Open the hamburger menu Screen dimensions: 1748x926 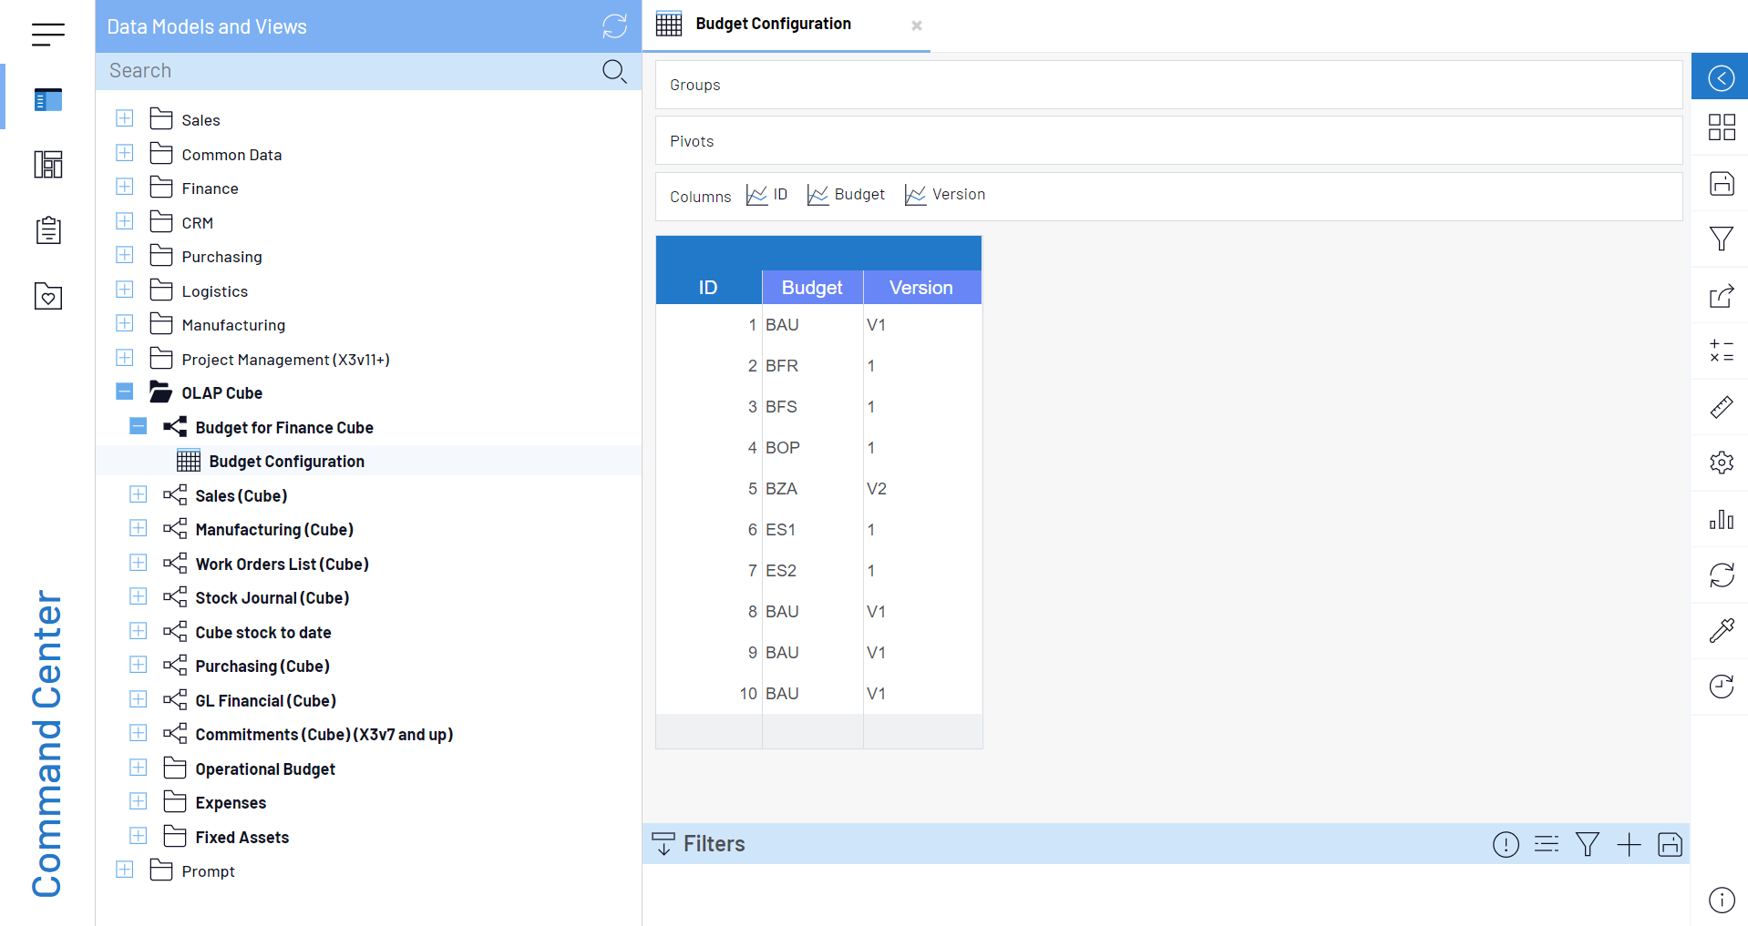click(47, 35)
